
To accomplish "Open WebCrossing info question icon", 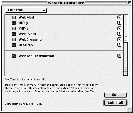I will (x=119, y=39).
